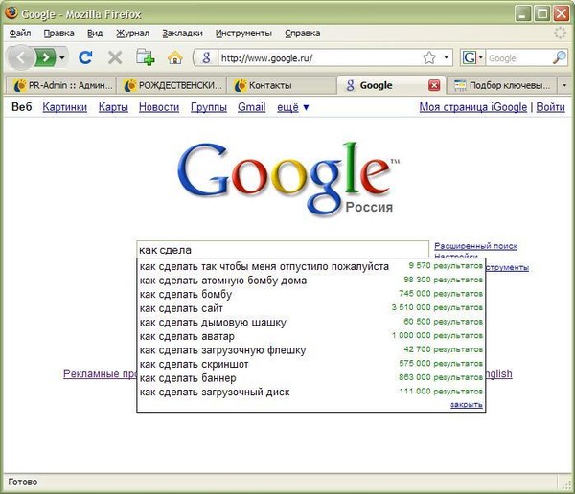Open the Инструменты menu

[243, 33]
